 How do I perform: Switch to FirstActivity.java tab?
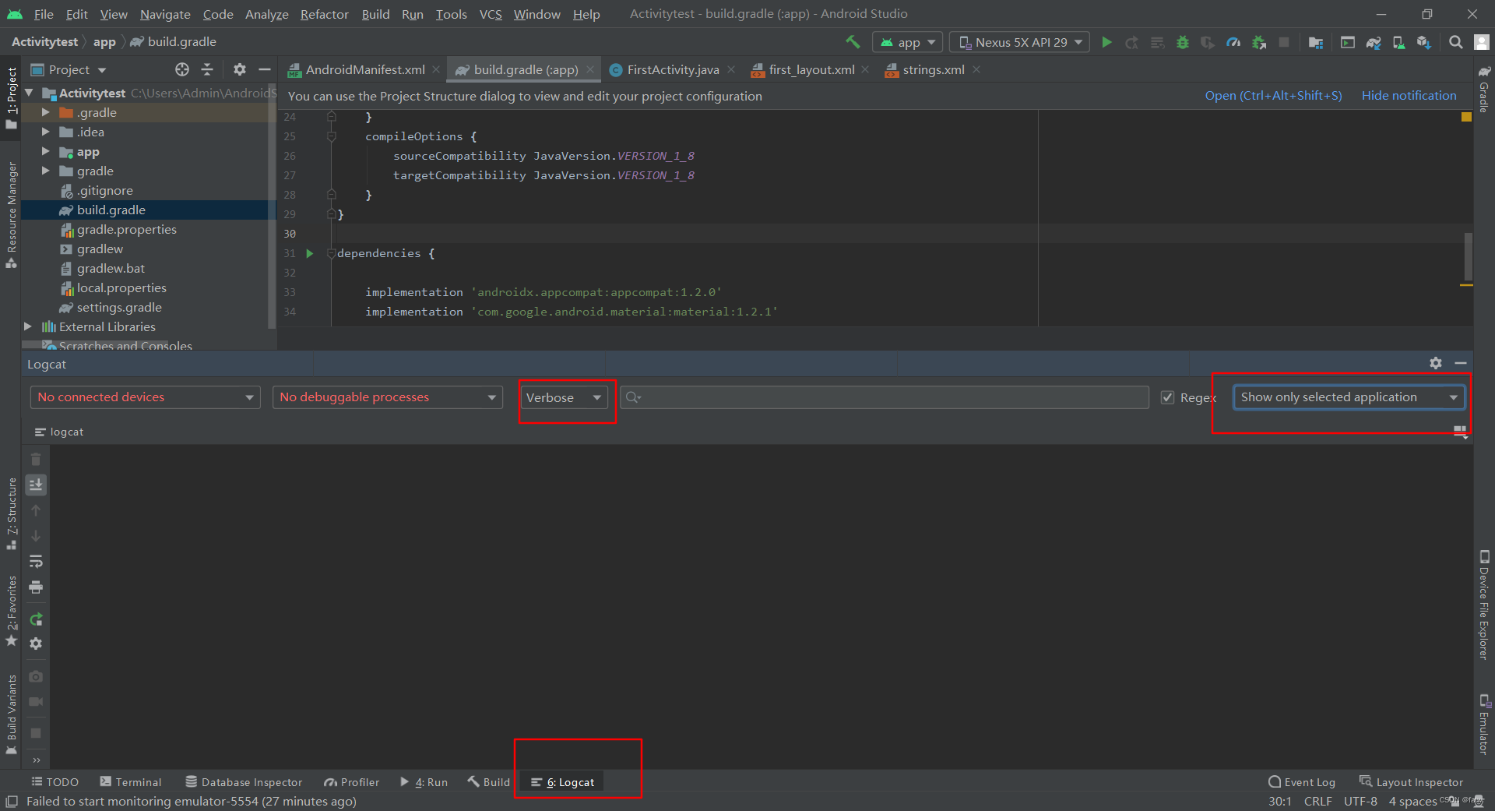[673, 69]
